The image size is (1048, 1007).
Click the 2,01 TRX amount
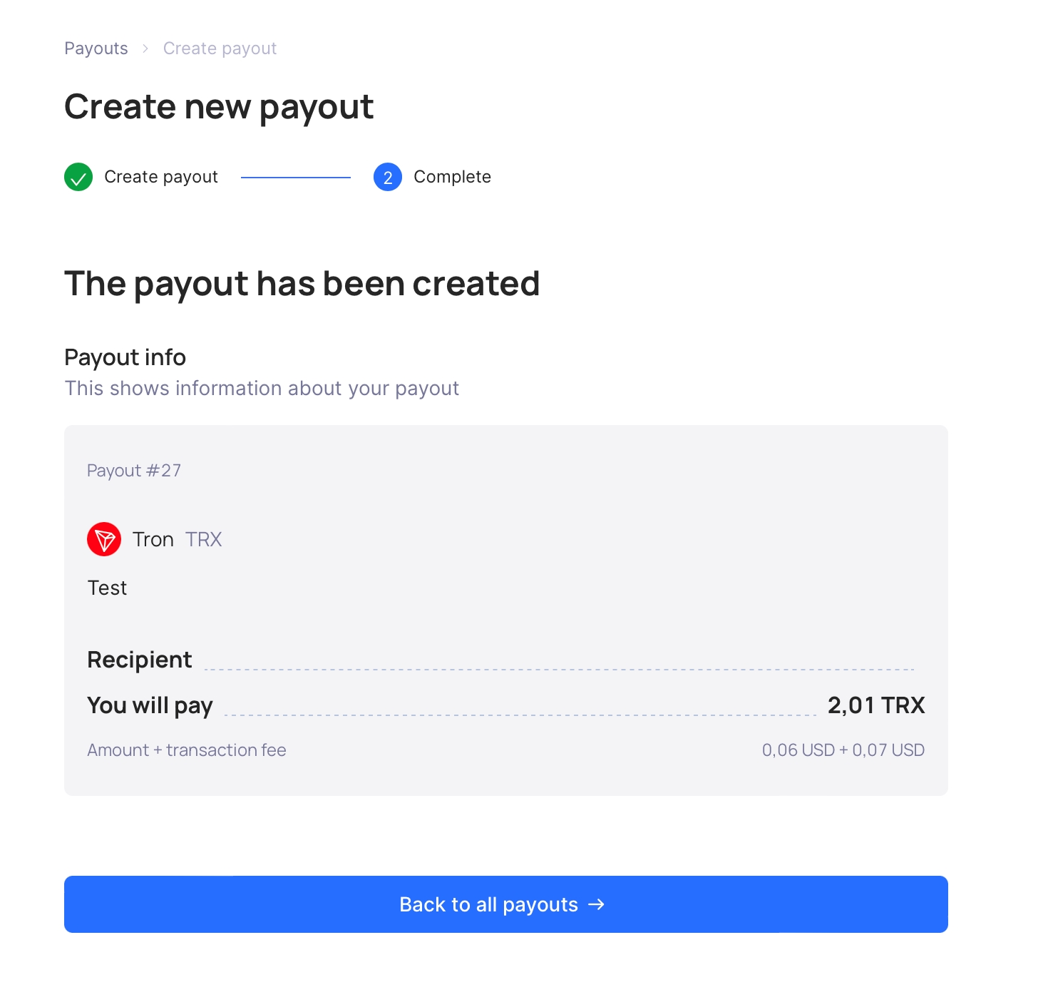click(x=876, y=705)
